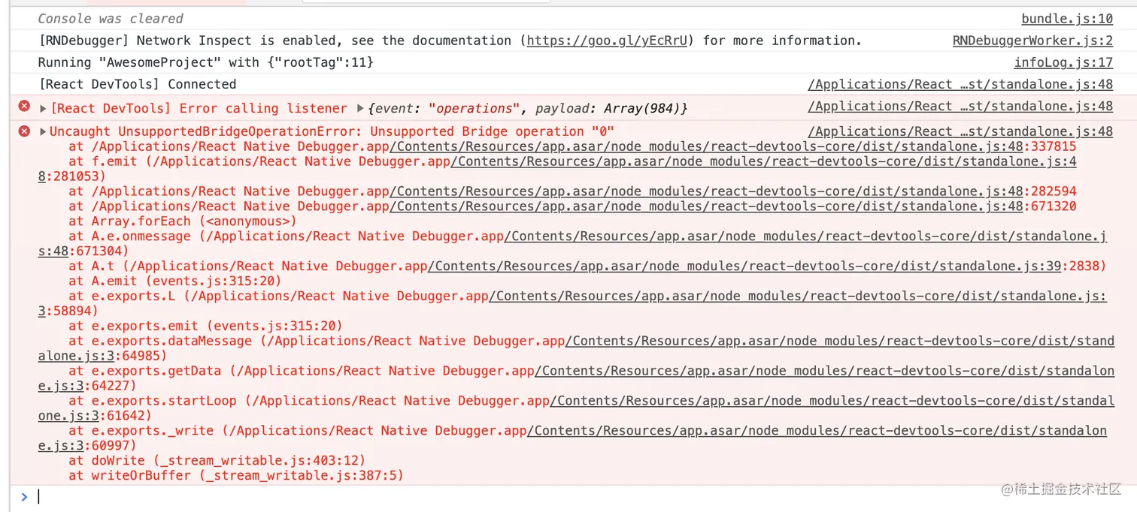
Task: Open the standalone.js:48:671320 stack trace link
Action: (732, 206)
